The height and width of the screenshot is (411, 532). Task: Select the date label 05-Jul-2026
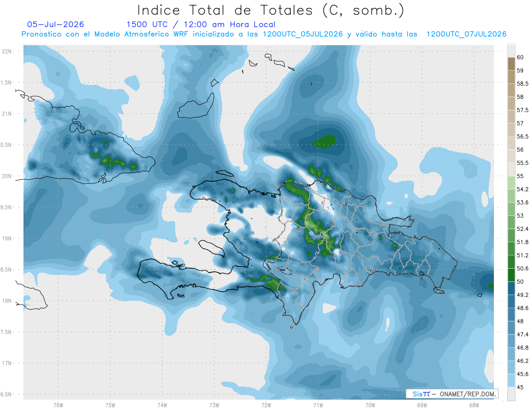pyautogui.click(x=55, y=24)
